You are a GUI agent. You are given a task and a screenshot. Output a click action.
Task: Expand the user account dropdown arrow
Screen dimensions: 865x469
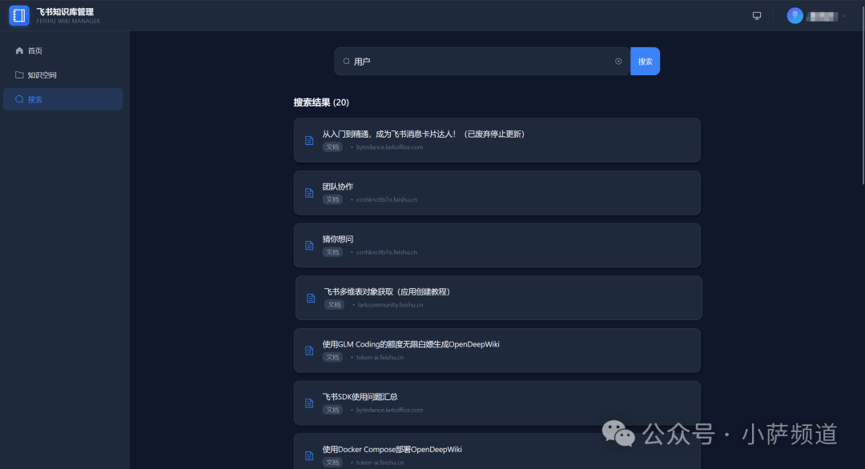coord(844,15)
